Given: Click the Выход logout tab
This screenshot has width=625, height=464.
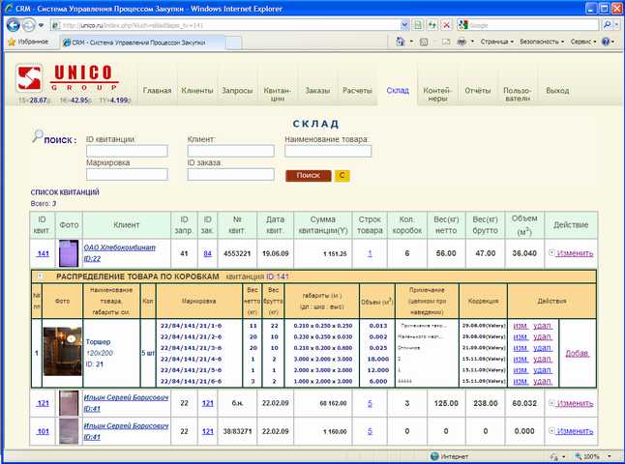Looking at the screenshot, I should coord(557,91).
